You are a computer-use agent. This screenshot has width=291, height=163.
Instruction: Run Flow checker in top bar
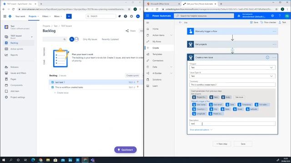coord(268,22)
